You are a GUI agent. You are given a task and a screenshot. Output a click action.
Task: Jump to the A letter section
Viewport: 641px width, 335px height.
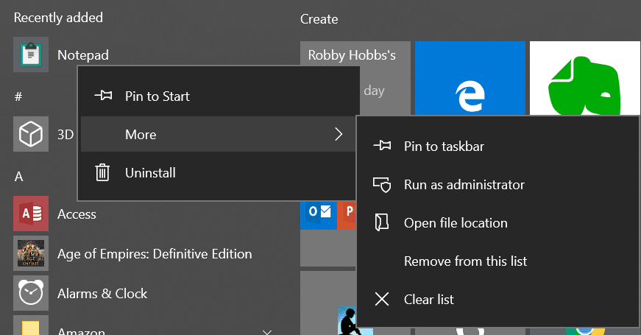click(x=19, y=176)
